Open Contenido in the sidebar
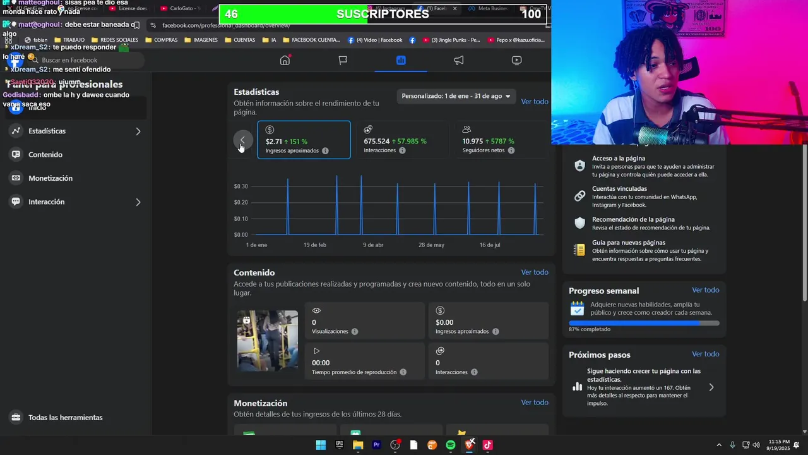Viewport: 808px width, 455px height. coord(76,155)
